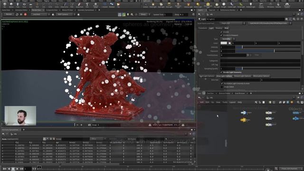Image resolution: width=304 pixels, height=171 pixels.
Task: Click the render refresh icon
Action: point(17,14)
